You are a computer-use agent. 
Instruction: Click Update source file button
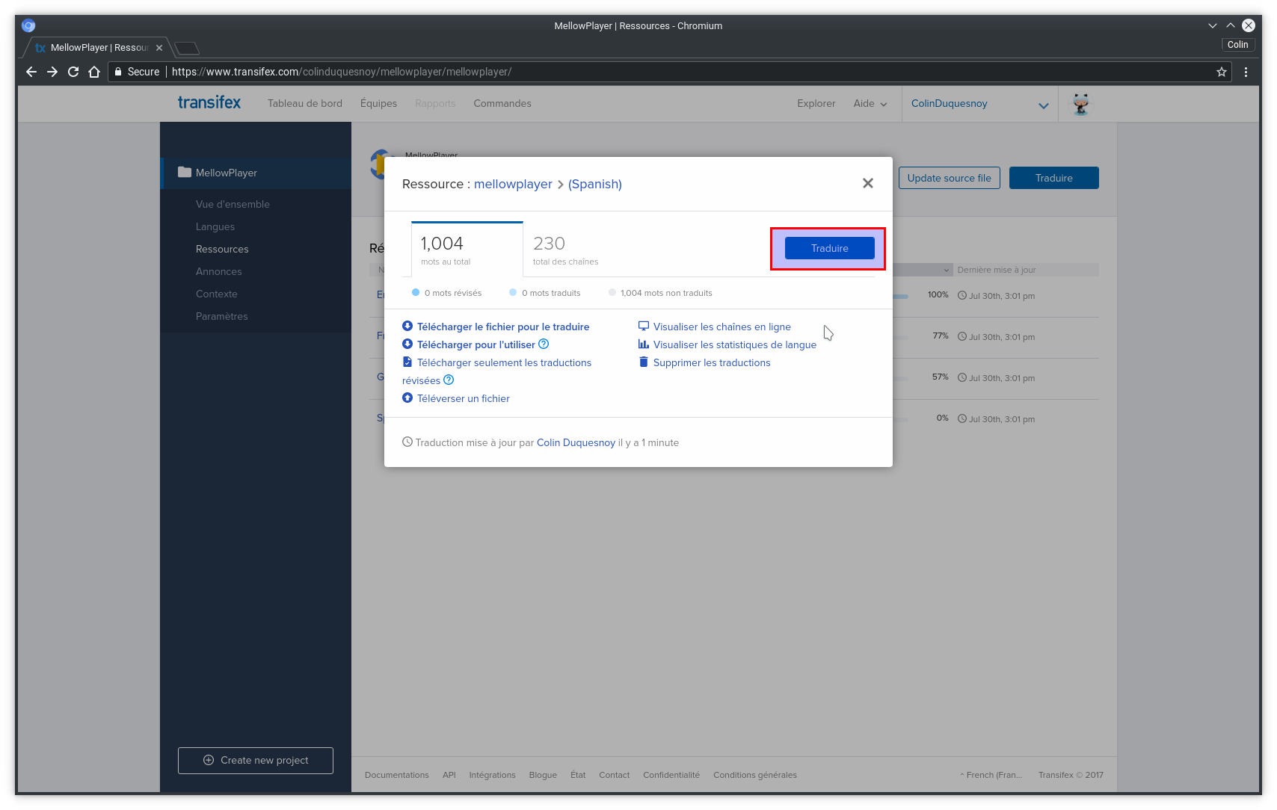click(950, 178)
